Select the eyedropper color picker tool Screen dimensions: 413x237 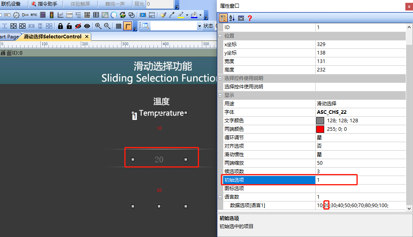(172, 15)
